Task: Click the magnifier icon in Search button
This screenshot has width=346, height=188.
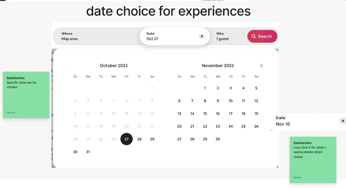Action: (254, 36)
